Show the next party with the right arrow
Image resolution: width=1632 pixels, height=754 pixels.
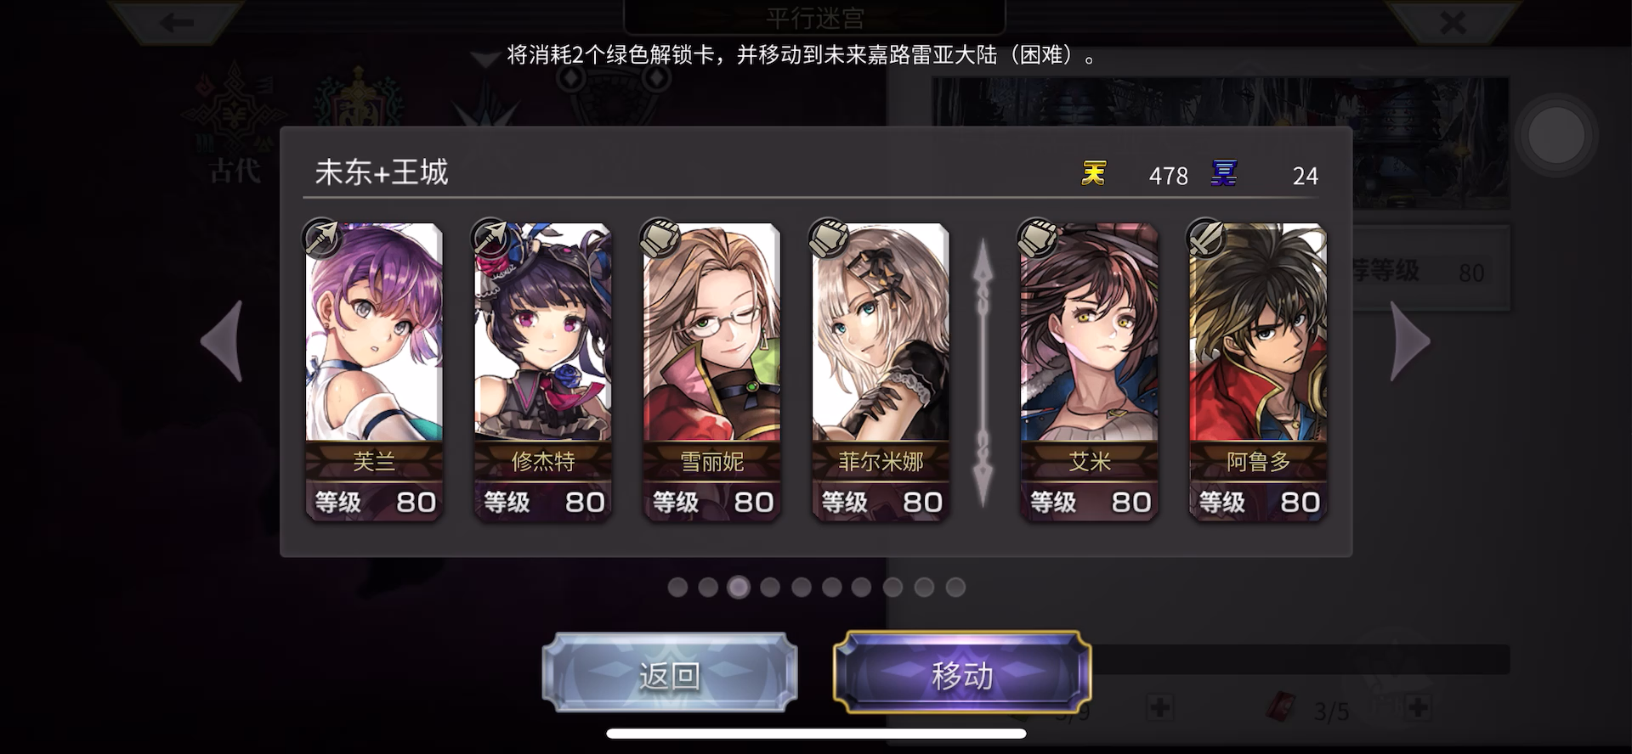[1409, 341]
